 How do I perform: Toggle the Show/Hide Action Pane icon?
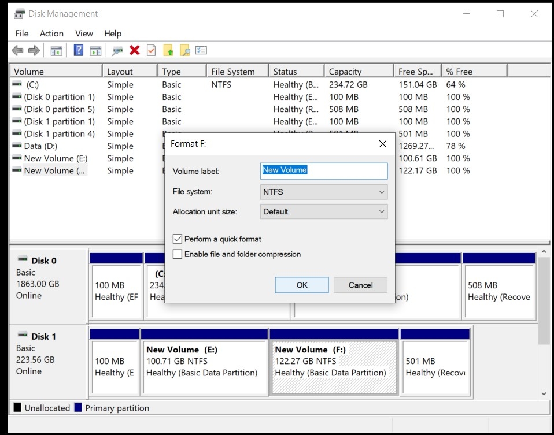pyautogui.click(x=95, y=51)
